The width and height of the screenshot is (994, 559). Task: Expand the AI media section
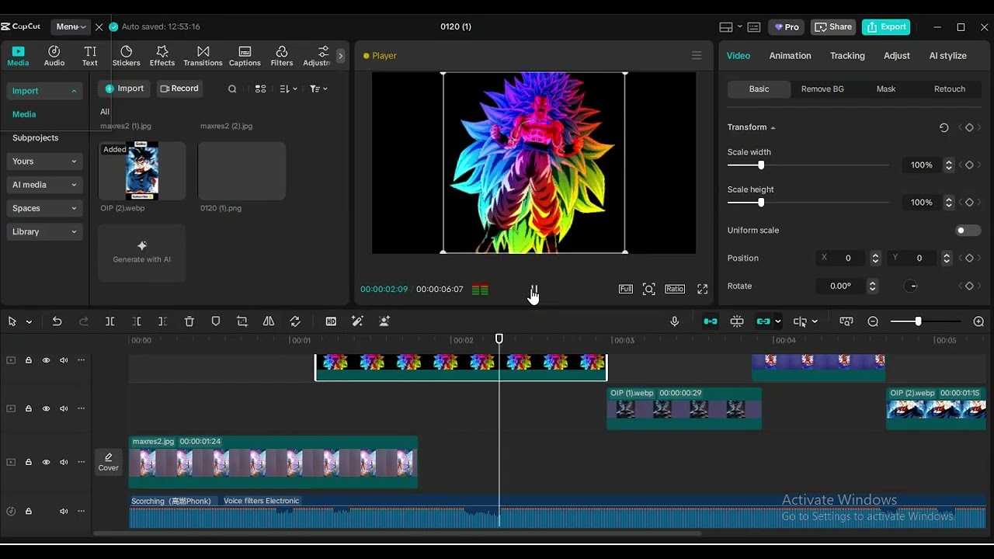pyautogui.click(x=44, y=185)
